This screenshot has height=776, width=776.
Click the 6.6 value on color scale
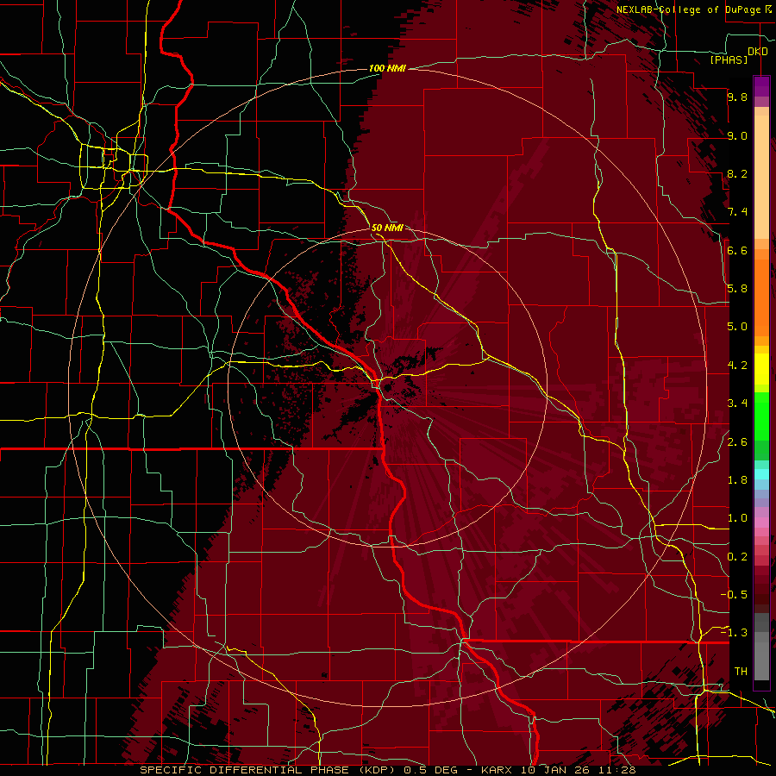point(737,250)
